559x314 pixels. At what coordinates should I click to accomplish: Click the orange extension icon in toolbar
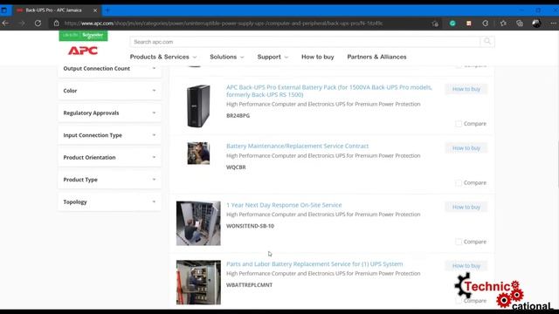point(469,24)
